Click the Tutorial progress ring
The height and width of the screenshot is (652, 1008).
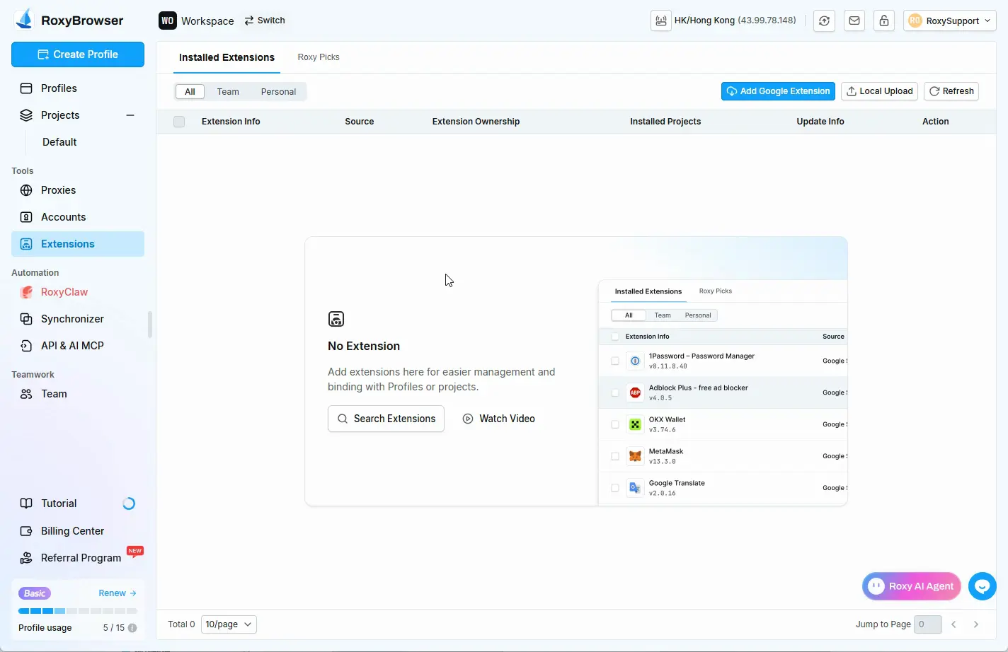129,503
